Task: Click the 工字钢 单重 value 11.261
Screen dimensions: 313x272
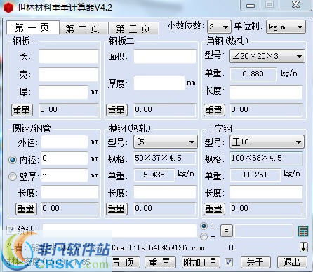Action: [x=255, y=175]
